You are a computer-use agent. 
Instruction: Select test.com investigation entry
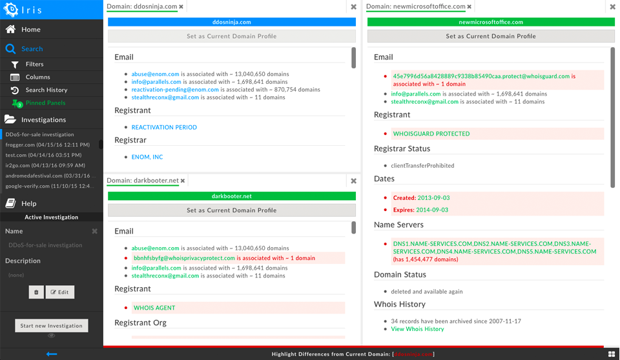(43, 155)
